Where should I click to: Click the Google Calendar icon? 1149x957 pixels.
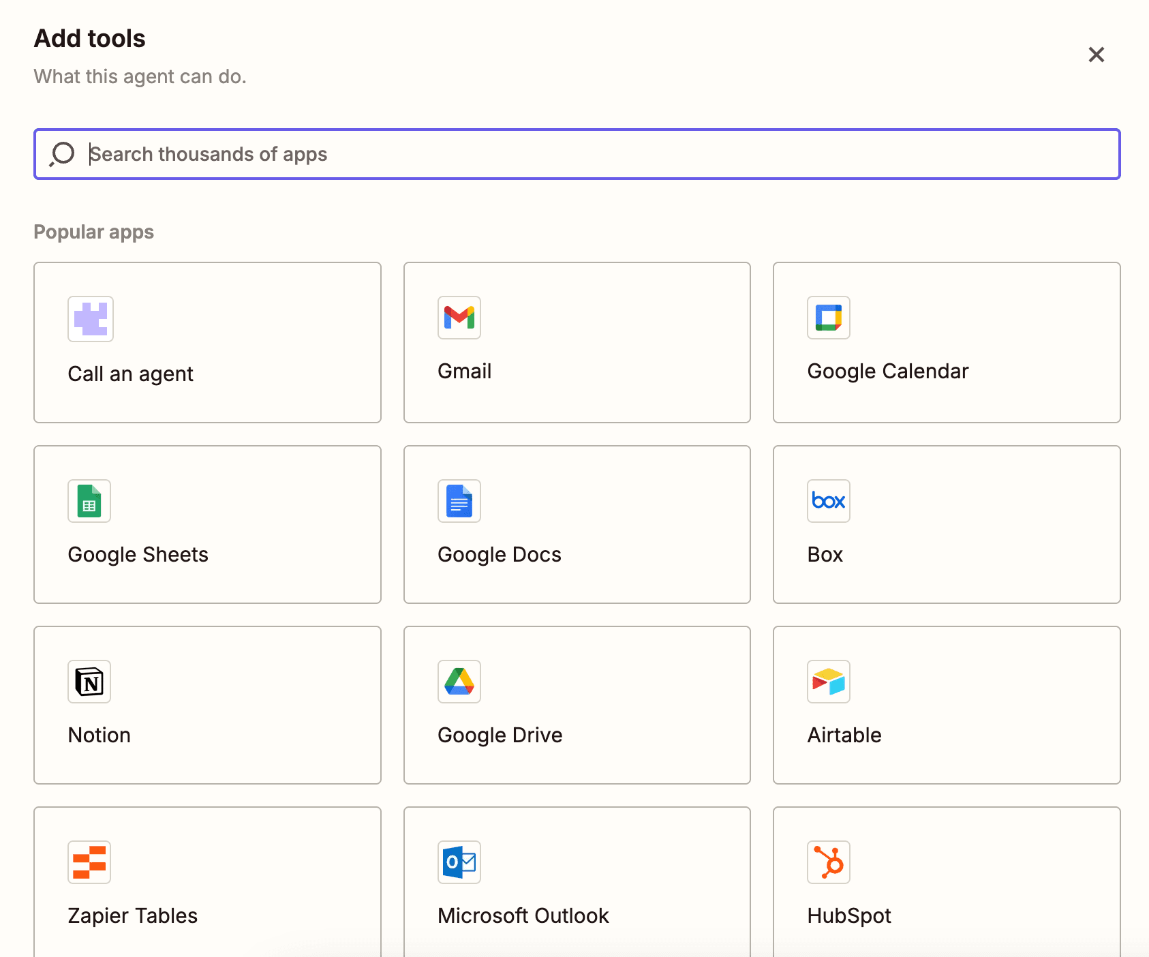click(829, 318)
